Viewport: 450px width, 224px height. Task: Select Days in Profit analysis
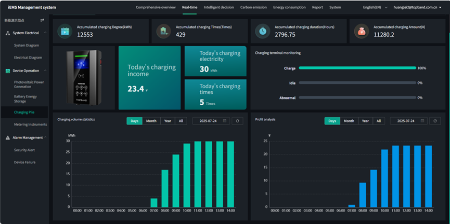coord(332,121)
